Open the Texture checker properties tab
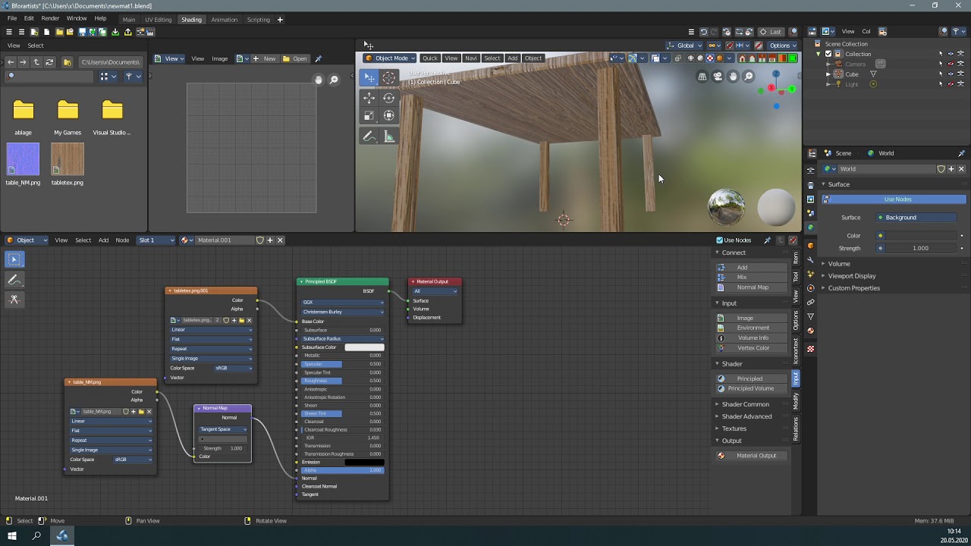This screenshot has width=971, height=546. pyautogui.click(x=810, y=349)
